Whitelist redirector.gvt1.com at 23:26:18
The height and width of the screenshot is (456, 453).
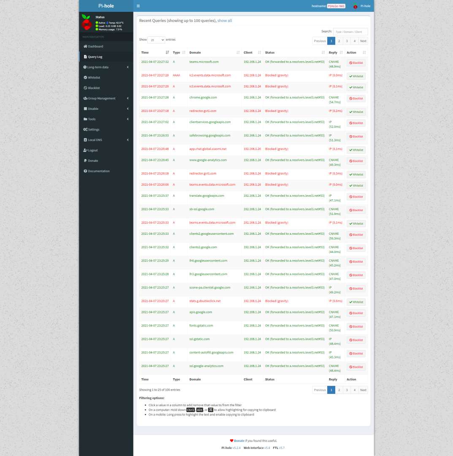tap(356, 174)
